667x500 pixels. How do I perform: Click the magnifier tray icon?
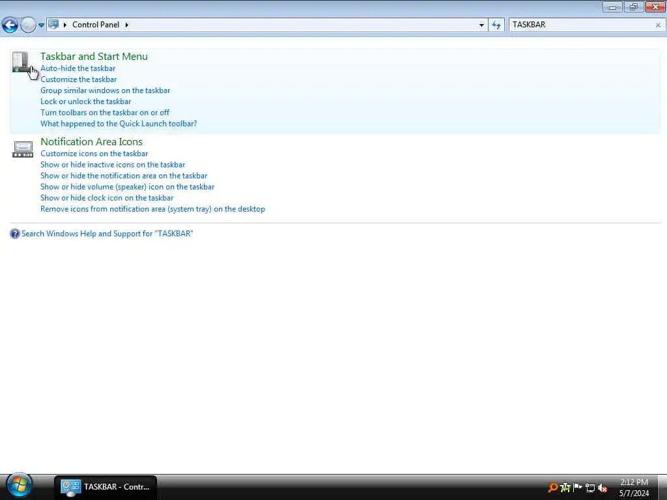point(552,488)
